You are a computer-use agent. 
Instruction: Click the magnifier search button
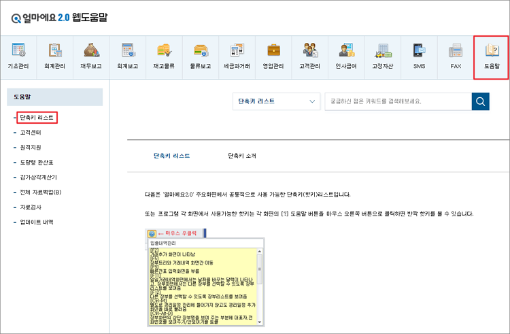point(480,101)
